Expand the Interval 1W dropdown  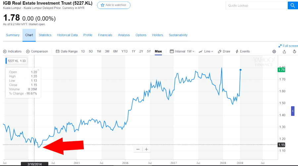click(182, 51)
